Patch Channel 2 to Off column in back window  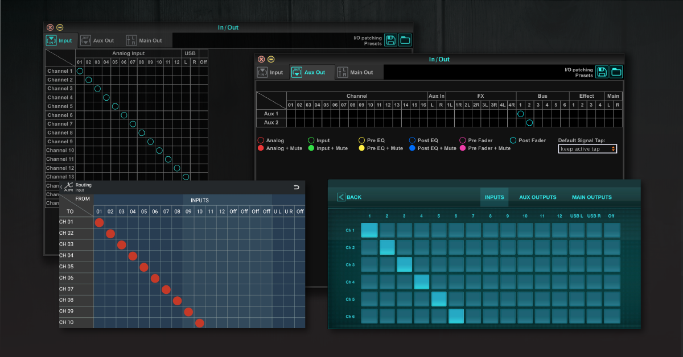[203, 80]
